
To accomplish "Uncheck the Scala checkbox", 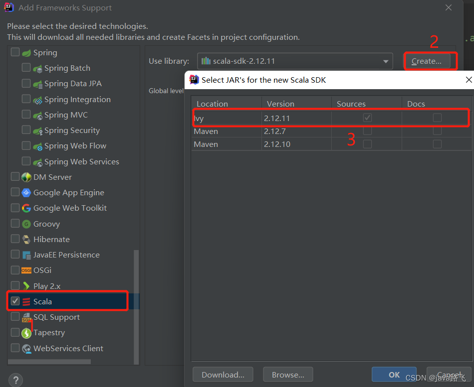I will tap(15, 301).
